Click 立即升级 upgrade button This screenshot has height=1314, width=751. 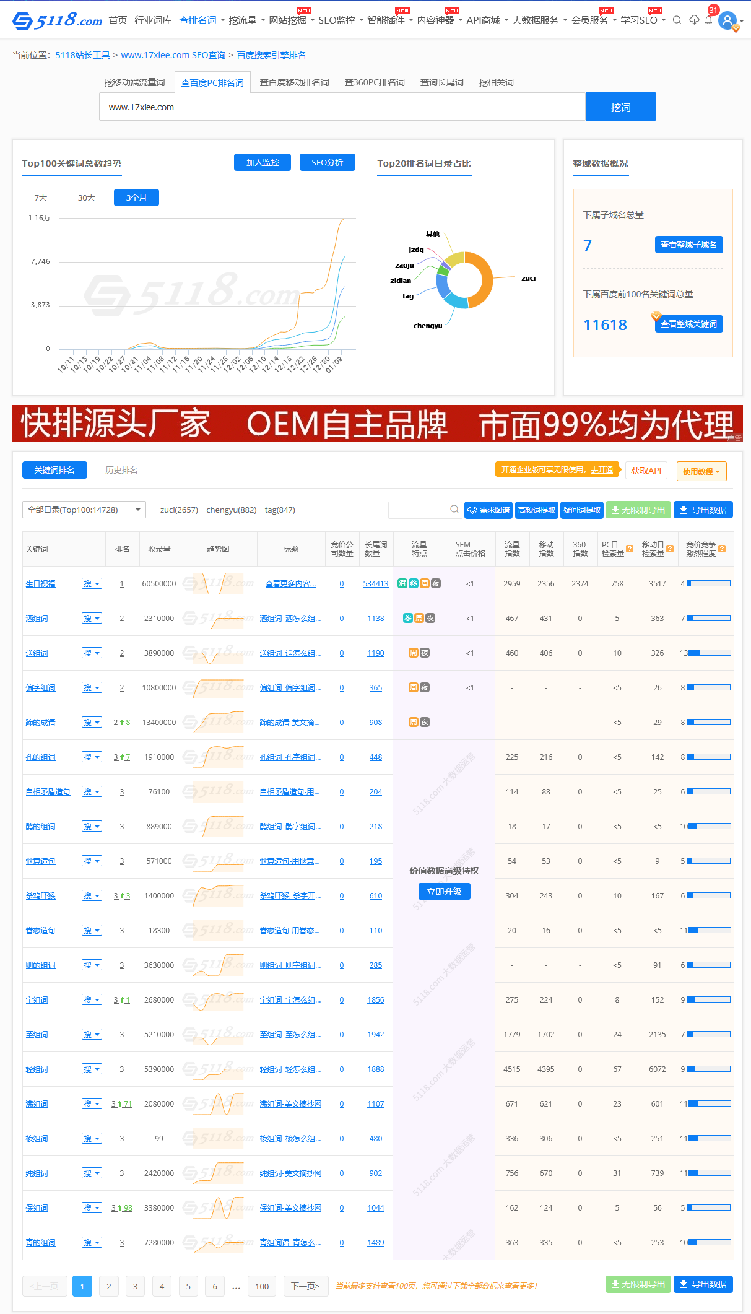point(445,892)
